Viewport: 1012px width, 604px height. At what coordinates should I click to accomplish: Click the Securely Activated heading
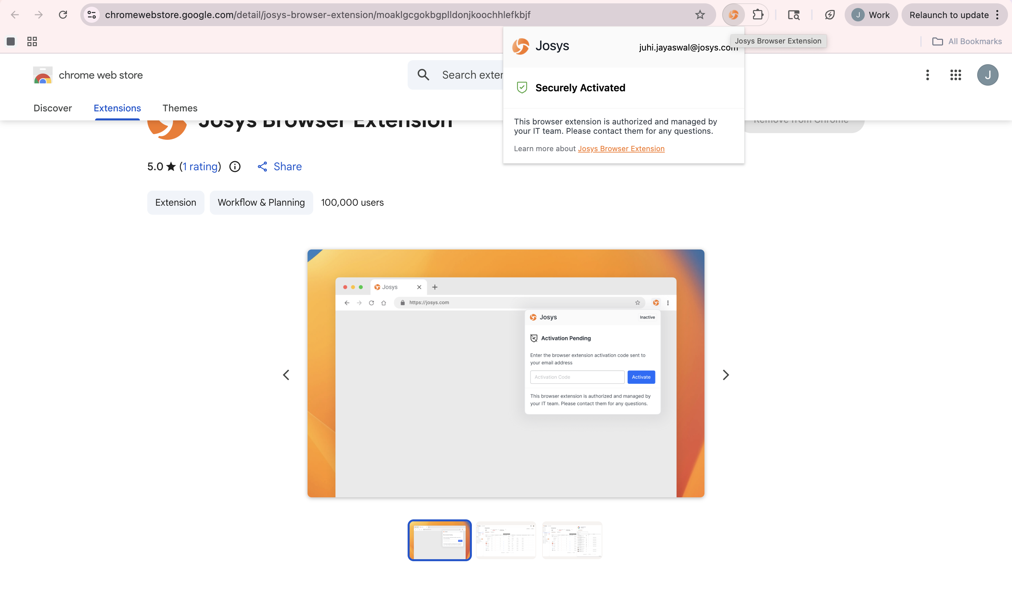coord(580,88)
